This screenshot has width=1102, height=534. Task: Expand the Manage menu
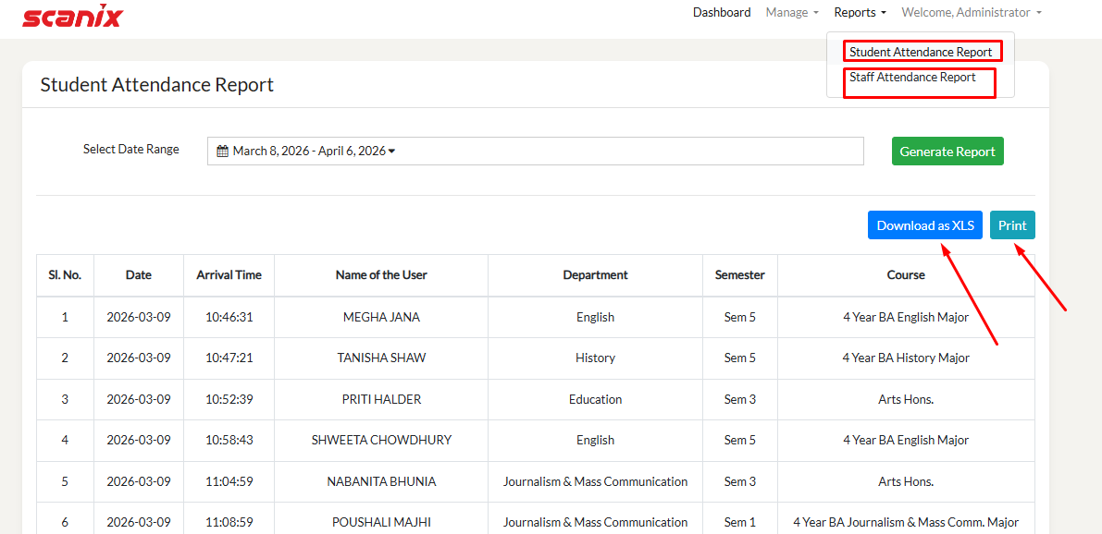[791, 13]
